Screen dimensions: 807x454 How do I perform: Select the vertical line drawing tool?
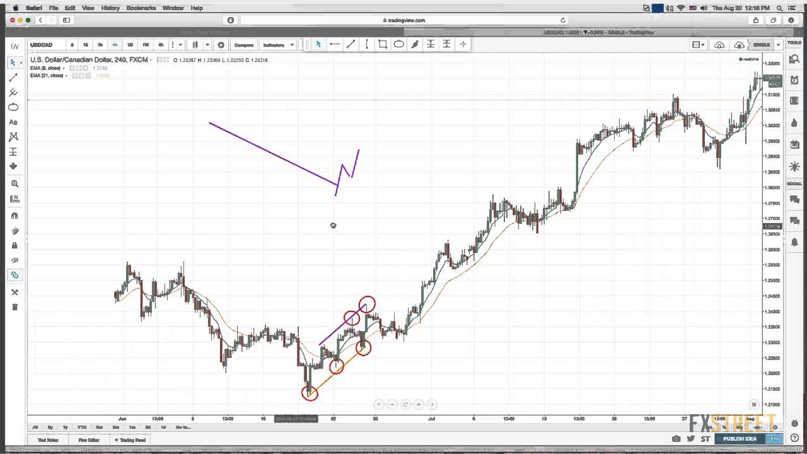tap(367, 44)
